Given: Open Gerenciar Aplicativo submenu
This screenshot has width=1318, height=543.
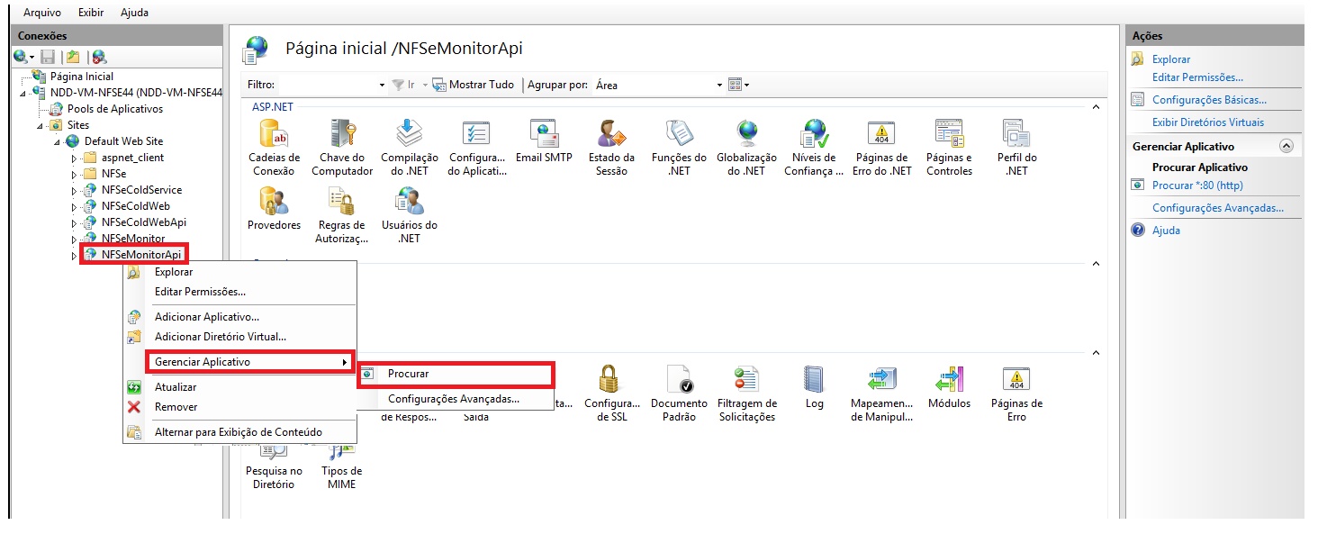Looking at the screenshot, I should click(249, 362).
